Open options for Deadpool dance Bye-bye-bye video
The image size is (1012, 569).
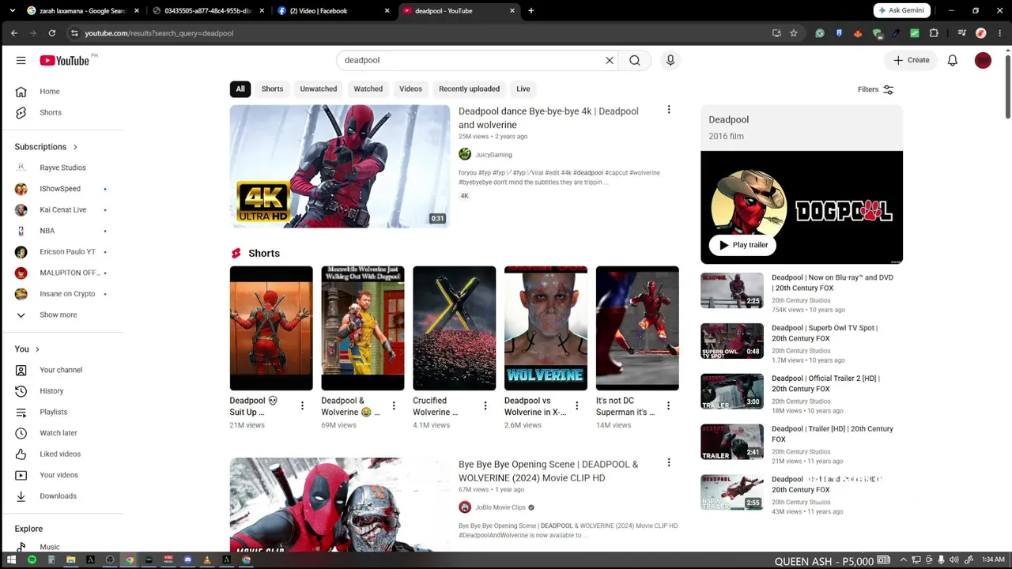point(669,110)
